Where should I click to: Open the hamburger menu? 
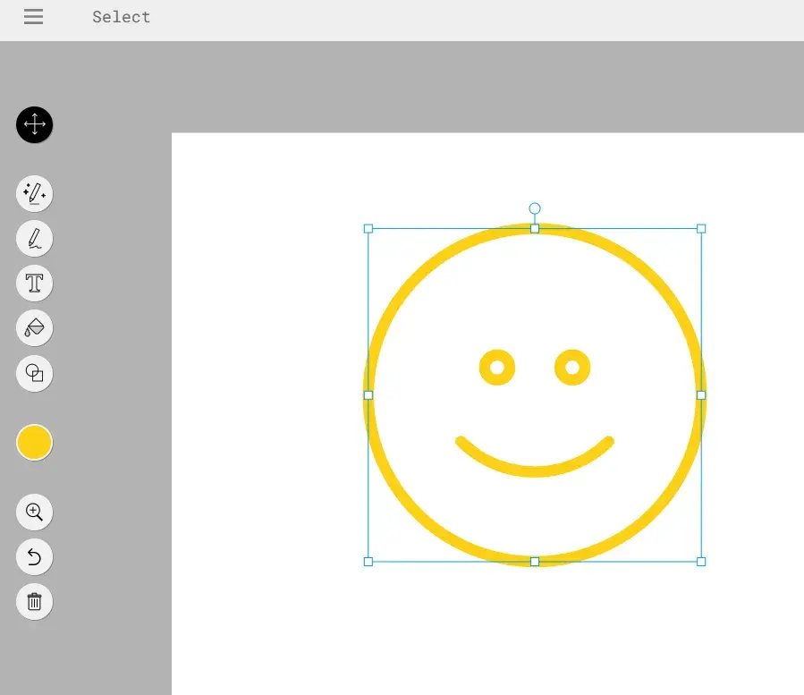33,17
